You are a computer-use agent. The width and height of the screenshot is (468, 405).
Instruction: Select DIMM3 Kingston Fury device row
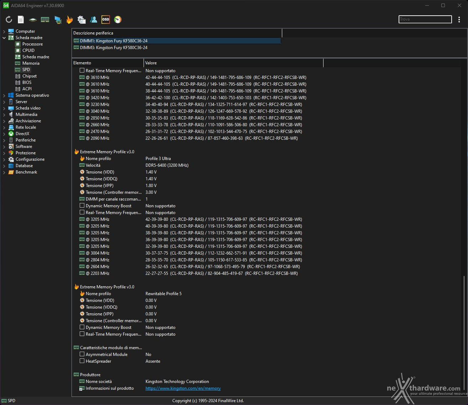pyautogui.click(x=177, y=48)
